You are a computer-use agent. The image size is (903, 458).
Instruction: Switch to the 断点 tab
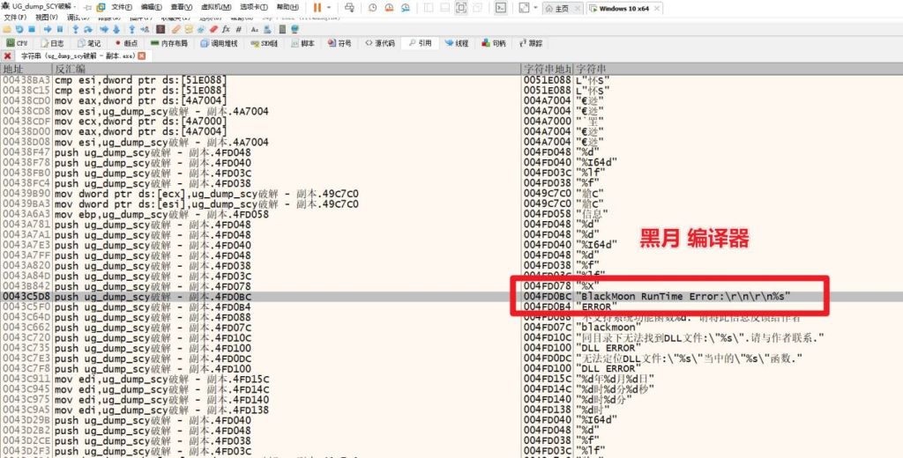tap(124, 42)
